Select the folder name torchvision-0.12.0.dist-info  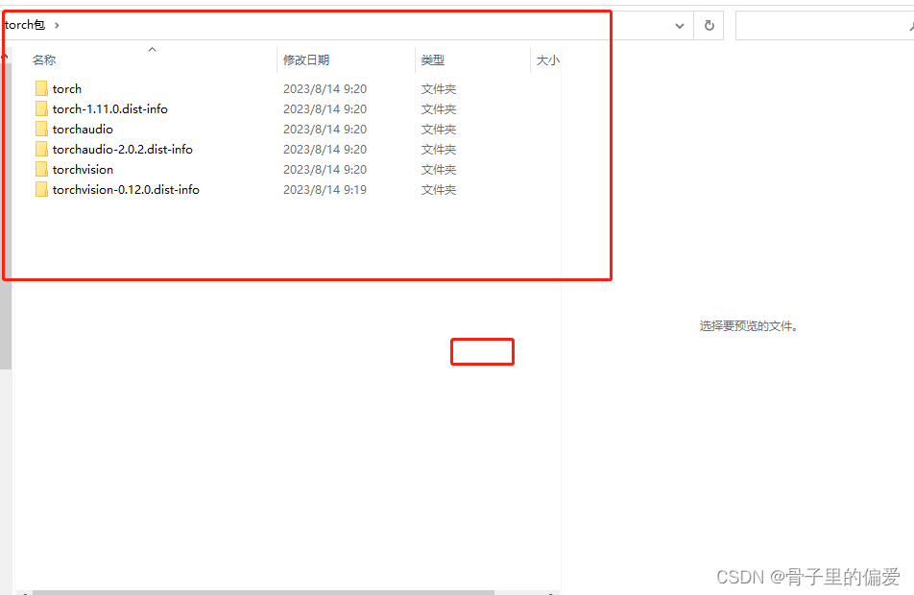126,189
